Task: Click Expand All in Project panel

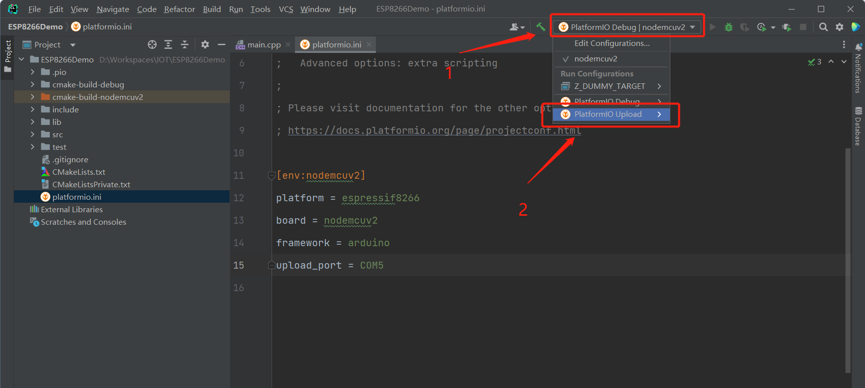Action: 168,44
